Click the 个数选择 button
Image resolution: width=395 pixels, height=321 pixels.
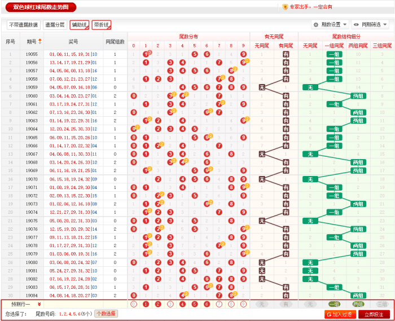(x=106, y=314)
